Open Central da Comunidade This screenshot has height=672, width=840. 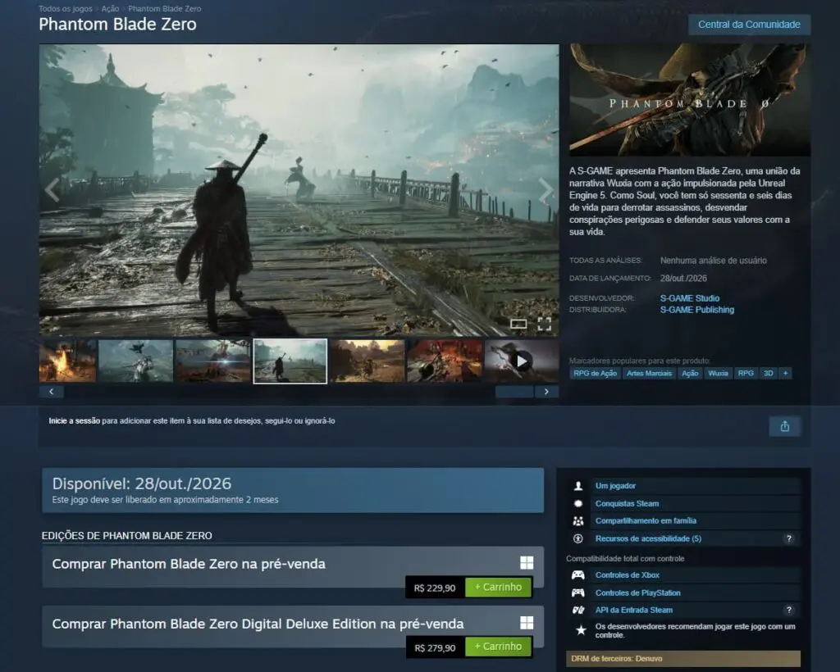click(x=749, y=25)
